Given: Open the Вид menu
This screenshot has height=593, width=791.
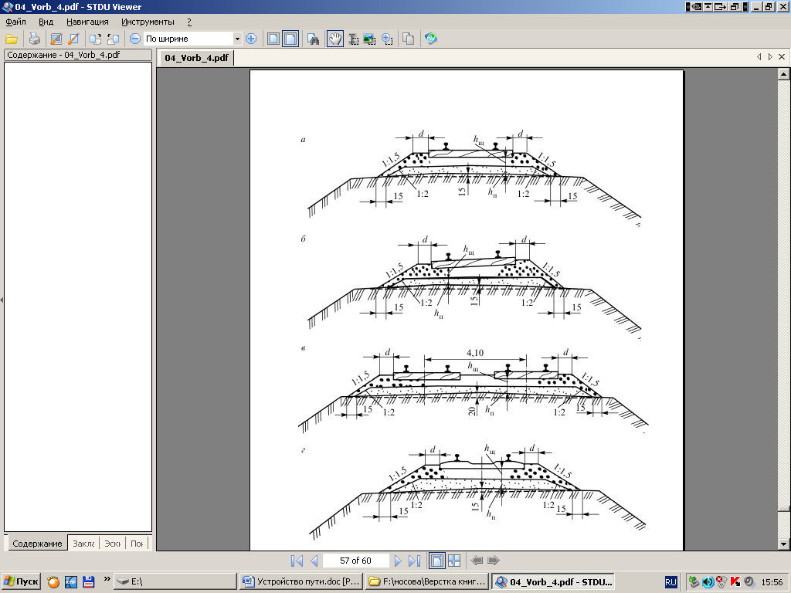Looking at the screenshot, I should click(46, 22).
